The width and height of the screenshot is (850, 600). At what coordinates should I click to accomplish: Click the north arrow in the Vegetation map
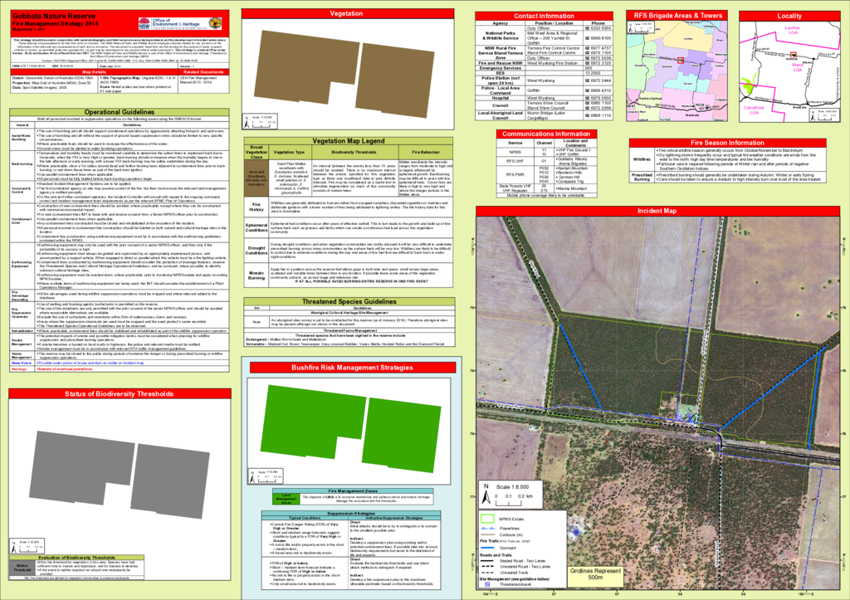(x=247, y=122)
